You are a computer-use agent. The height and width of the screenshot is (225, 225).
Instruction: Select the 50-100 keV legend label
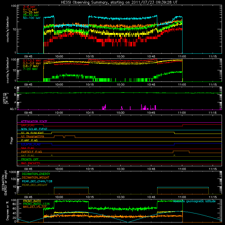point(32,18)
